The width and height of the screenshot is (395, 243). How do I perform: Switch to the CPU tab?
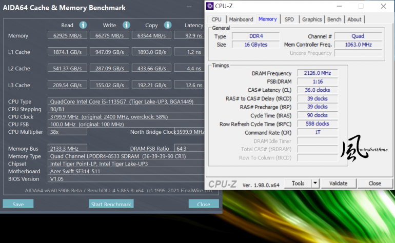tap(216, 19)
